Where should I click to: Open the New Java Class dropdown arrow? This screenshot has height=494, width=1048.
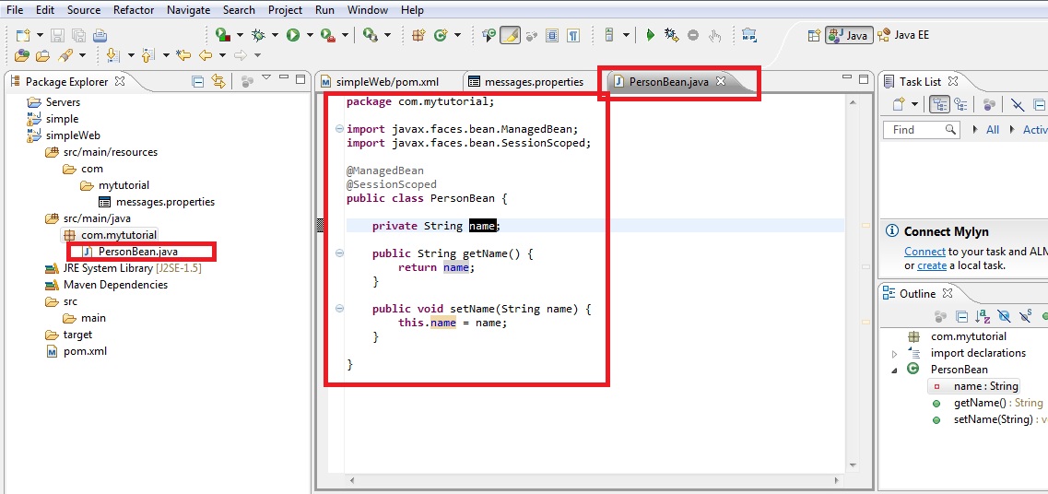point(457,35)
